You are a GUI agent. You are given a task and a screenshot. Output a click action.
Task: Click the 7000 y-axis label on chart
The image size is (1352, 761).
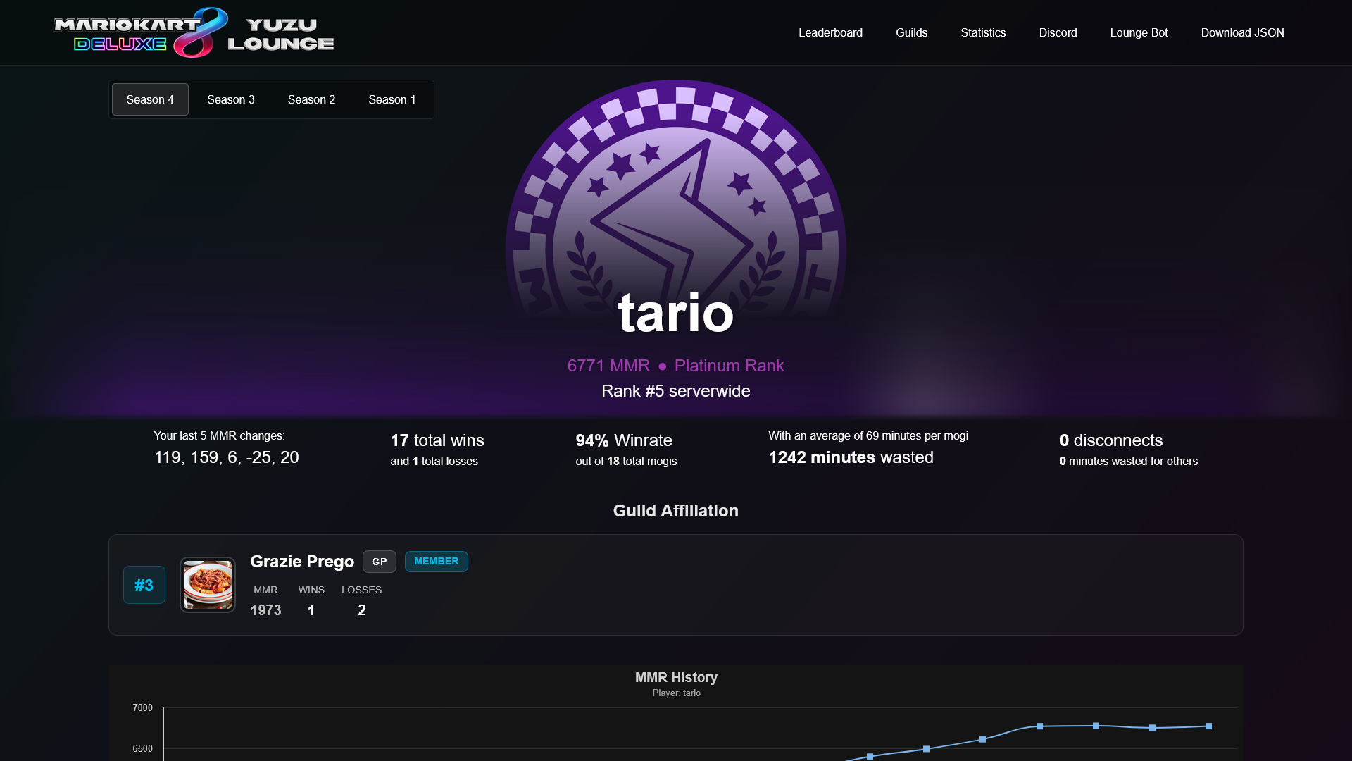[142, 707]
